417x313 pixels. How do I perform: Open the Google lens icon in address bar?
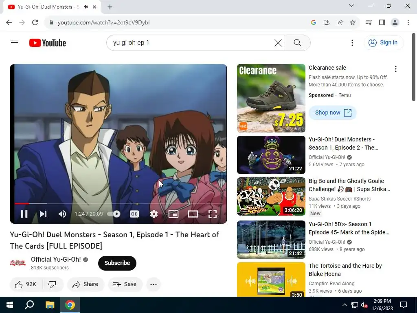313,22
